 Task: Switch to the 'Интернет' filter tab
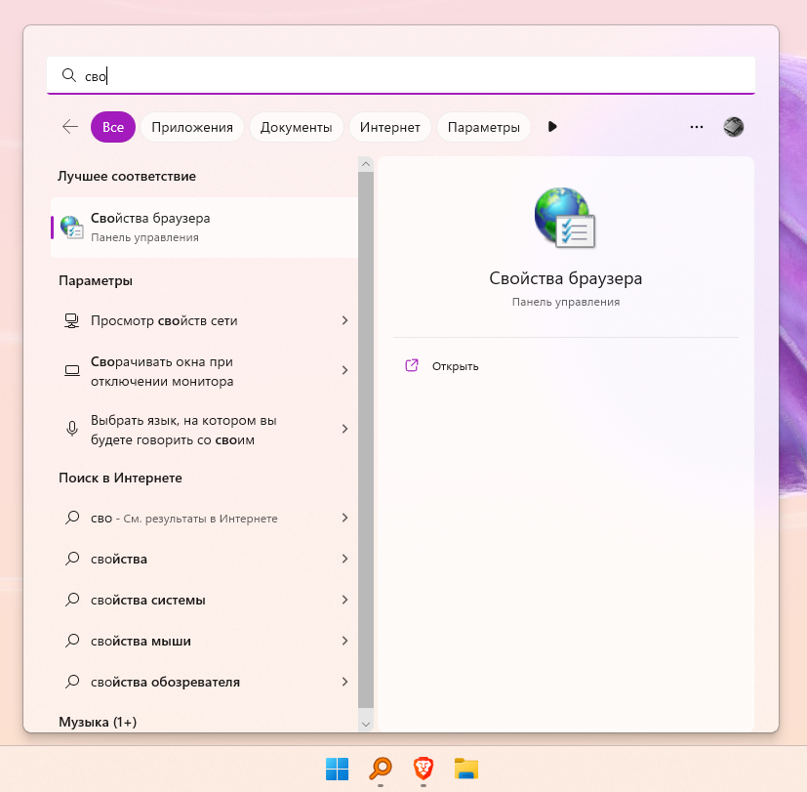click(x=389, y=127)
